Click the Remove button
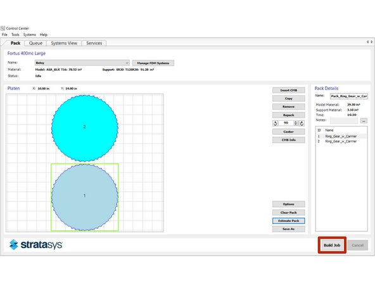Screen dimensions: 375x281 click(x=289, y=106)
